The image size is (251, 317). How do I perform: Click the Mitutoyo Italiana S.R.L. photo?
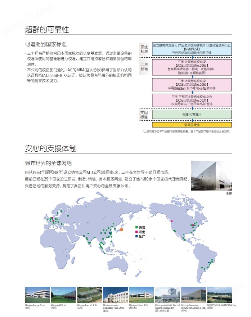(142, 295)
